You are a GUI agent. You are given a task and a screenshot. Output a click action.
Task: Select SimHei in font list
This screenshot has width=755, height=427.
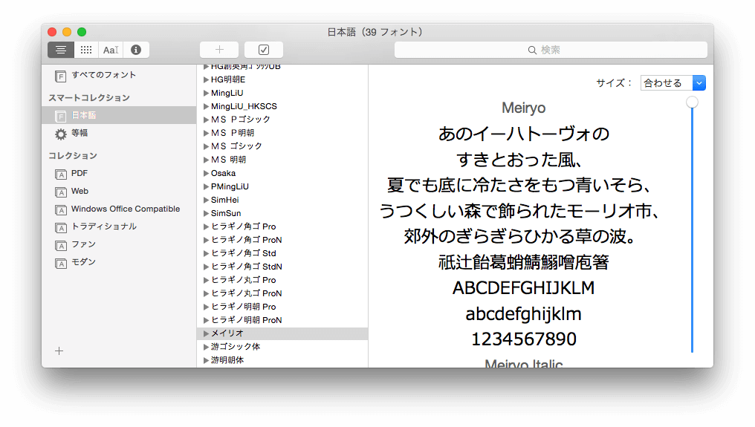(x=282, y=200)
